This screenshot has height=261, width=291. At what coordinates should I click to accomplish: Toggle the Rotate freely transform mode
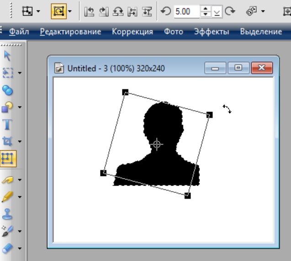click(x=58, y=11)
